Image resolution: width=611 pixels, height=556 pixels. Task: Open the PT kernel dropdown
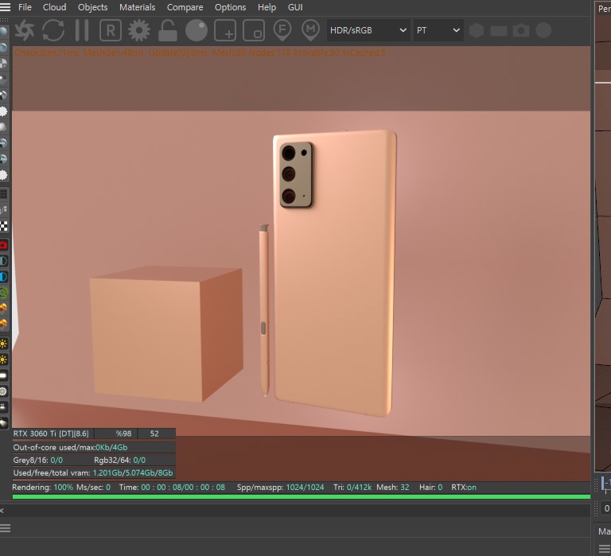(438, 30)
